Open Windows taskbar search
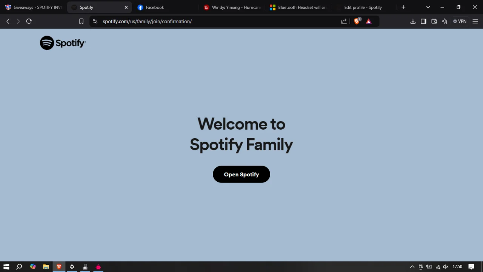 pos(19,267)
